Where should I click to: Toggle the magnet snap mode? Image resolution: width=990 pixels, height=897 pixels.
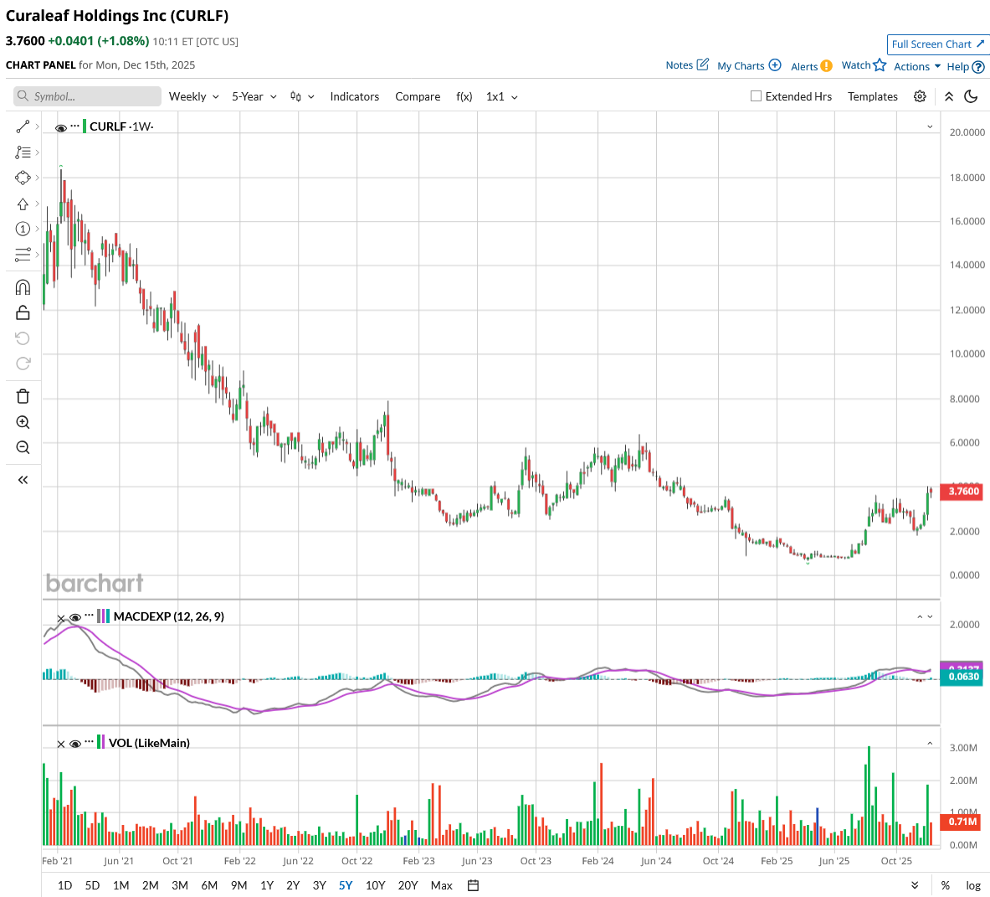click(23, 287)
